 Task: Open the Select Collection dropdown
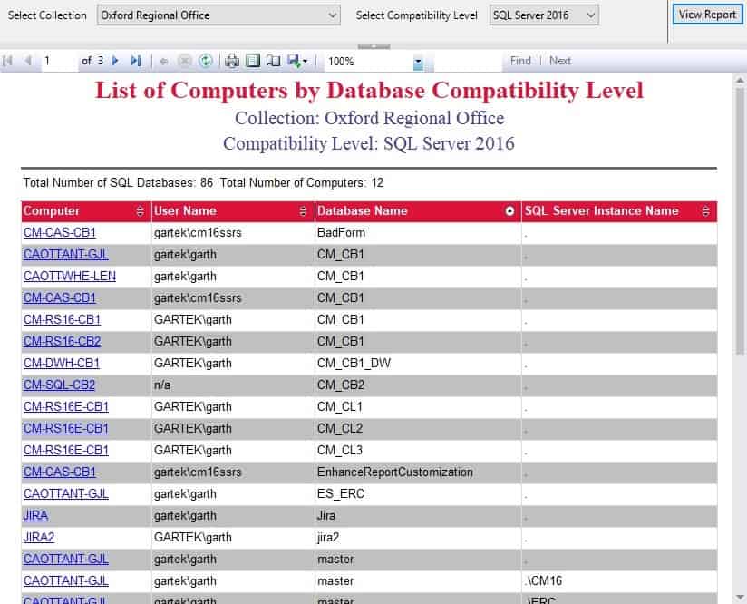tap(218, 15)
